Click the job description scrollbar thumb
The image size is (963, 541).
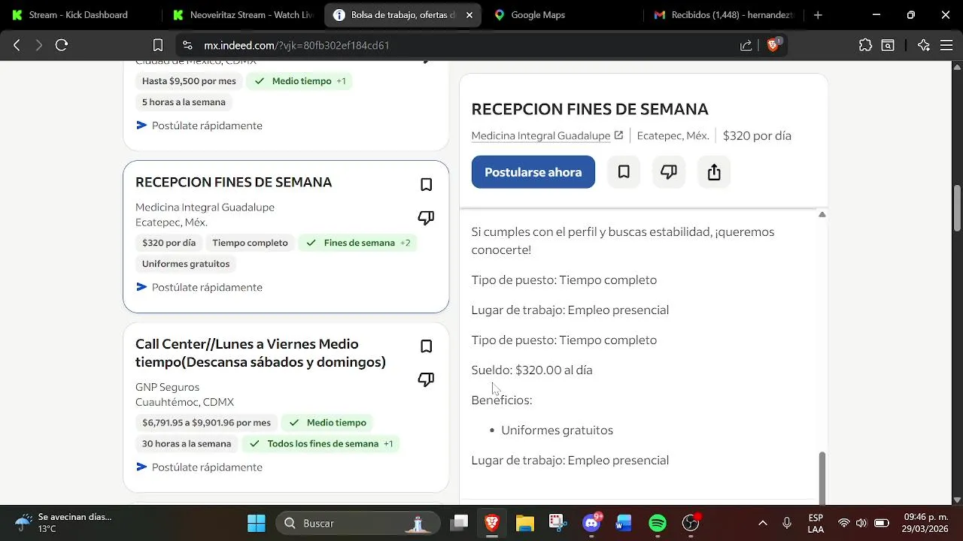point(822,477)
